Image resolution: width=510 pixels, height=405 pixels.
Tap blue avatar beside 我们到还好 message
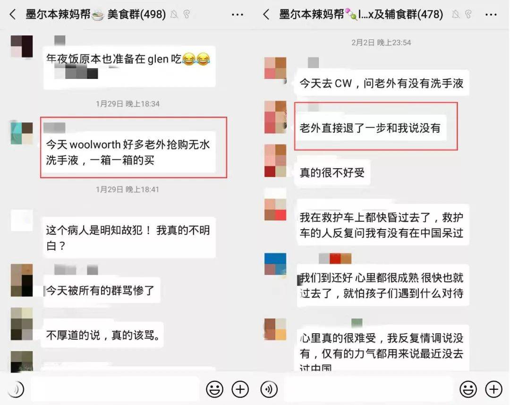(x=275, y=264)
